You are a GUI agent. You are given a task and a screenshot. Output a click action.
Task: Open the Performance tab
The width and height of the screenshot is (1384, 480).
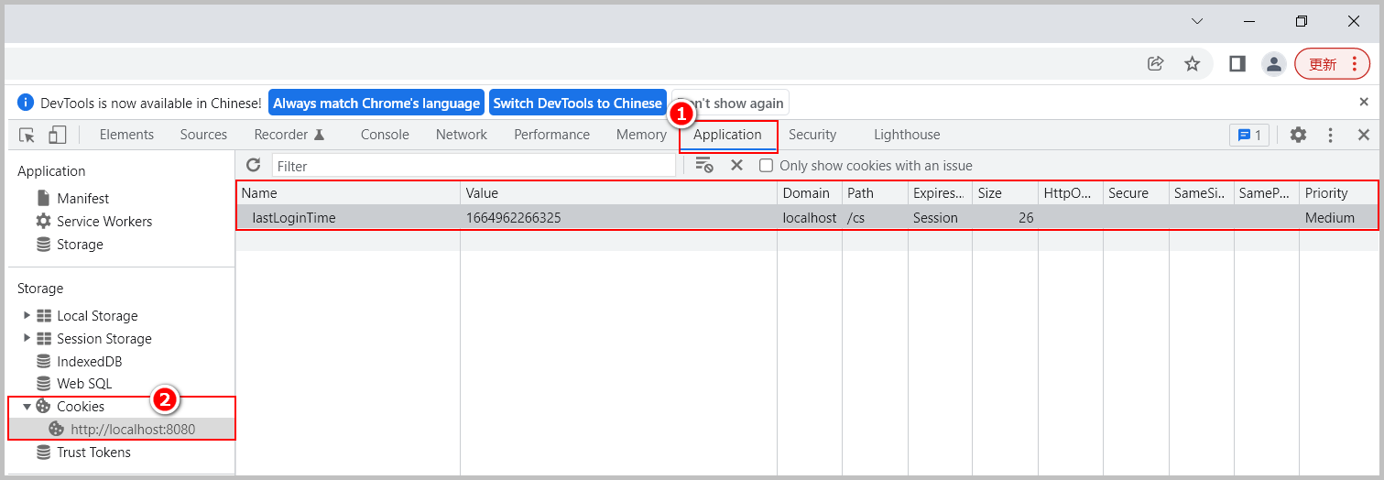[x=551, y=135]
